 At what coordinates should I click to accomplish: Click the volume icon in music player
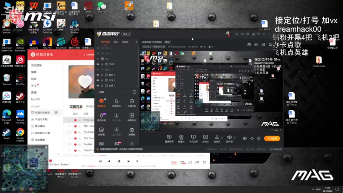click(x=190, y=163)
